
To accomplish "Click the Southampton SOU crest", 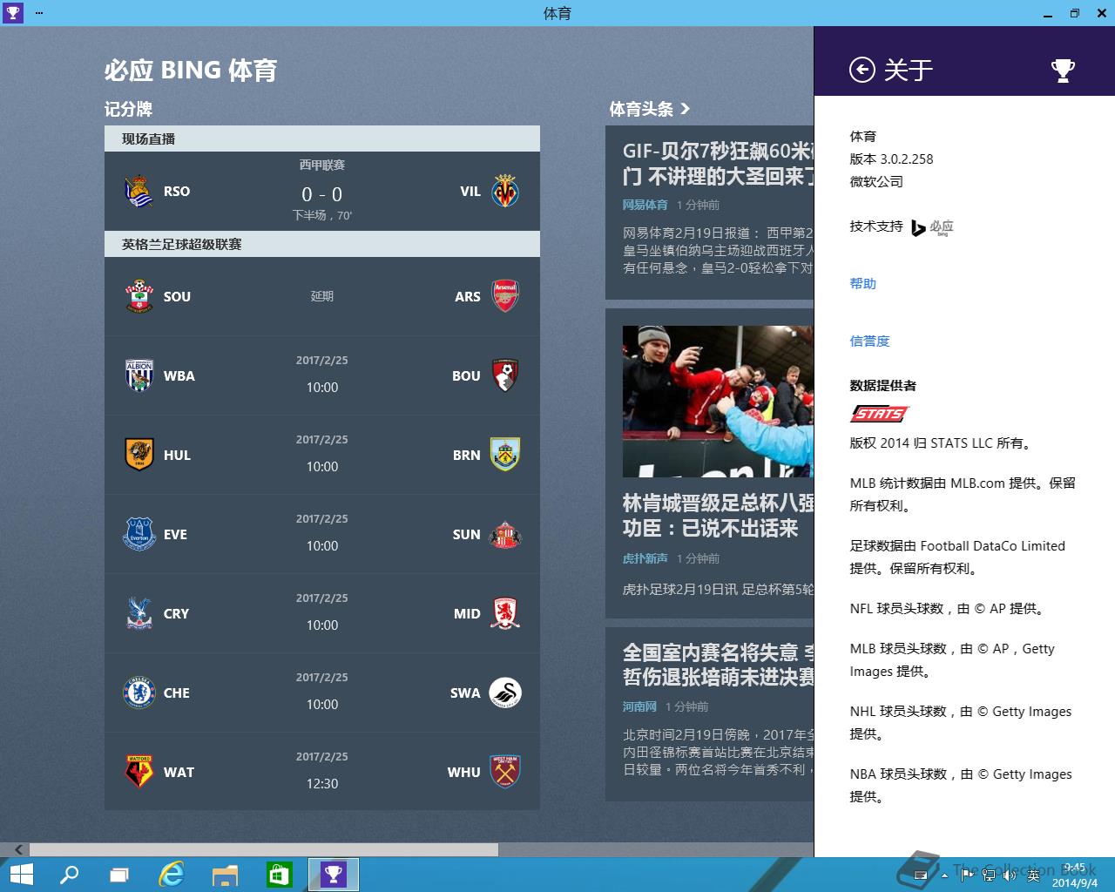I will pos(139,296).
